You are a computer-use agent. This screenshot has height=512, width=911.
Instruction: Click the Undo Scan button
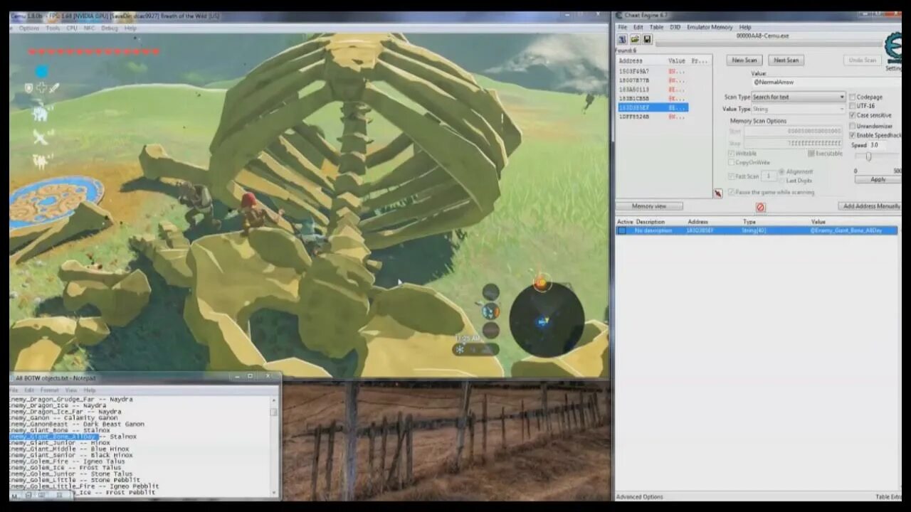click(863, 60)
